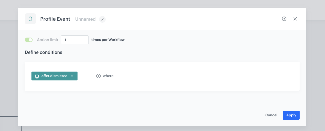Open help with the question mark icon
The image size is (325, 131).
point(284,19)
